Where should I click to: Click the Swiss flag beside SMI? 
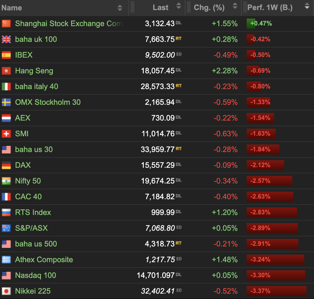point(6,134)
